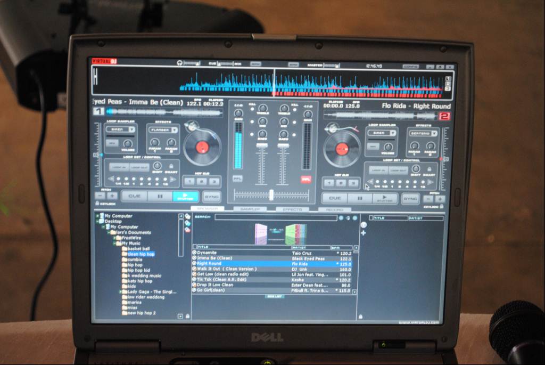Collapse the My Music folder node
The height and width of the screenshot is (365, 545).
pyautogui.click(x=114, y=243)
